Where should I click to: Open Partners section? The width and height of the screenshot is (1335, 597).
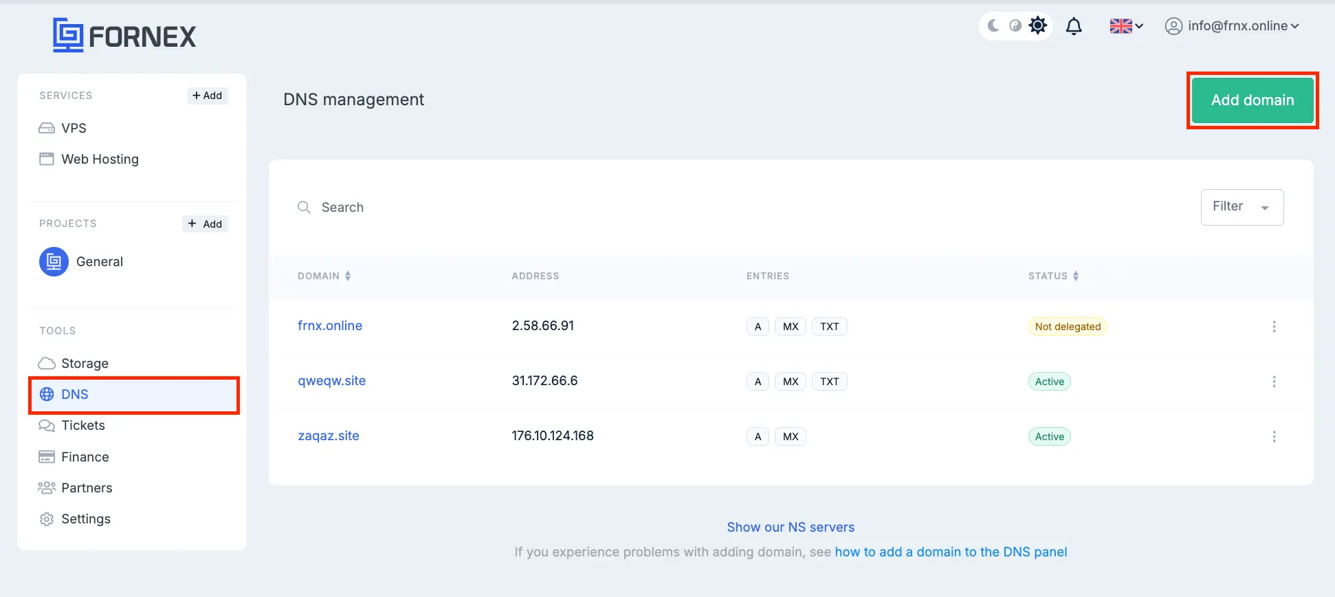[x=87, y=488]
